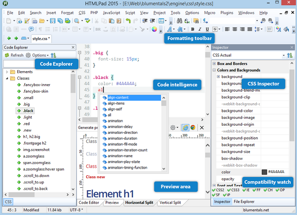This screenshot has width=297, height=215.
Task: Click the green back navigation arrow
Action: click(8, 38)
